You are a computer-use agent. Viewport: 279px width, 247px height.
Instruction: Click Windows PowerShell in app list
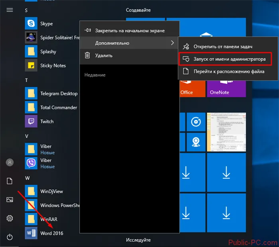(60, 206)
